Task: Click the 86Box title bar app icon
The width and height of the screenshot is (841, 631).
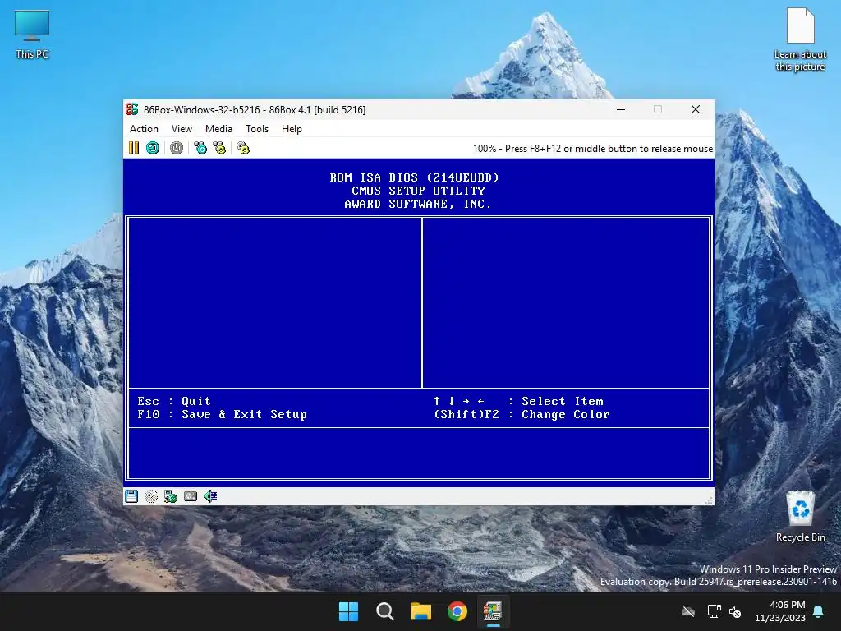Action: 132,109
